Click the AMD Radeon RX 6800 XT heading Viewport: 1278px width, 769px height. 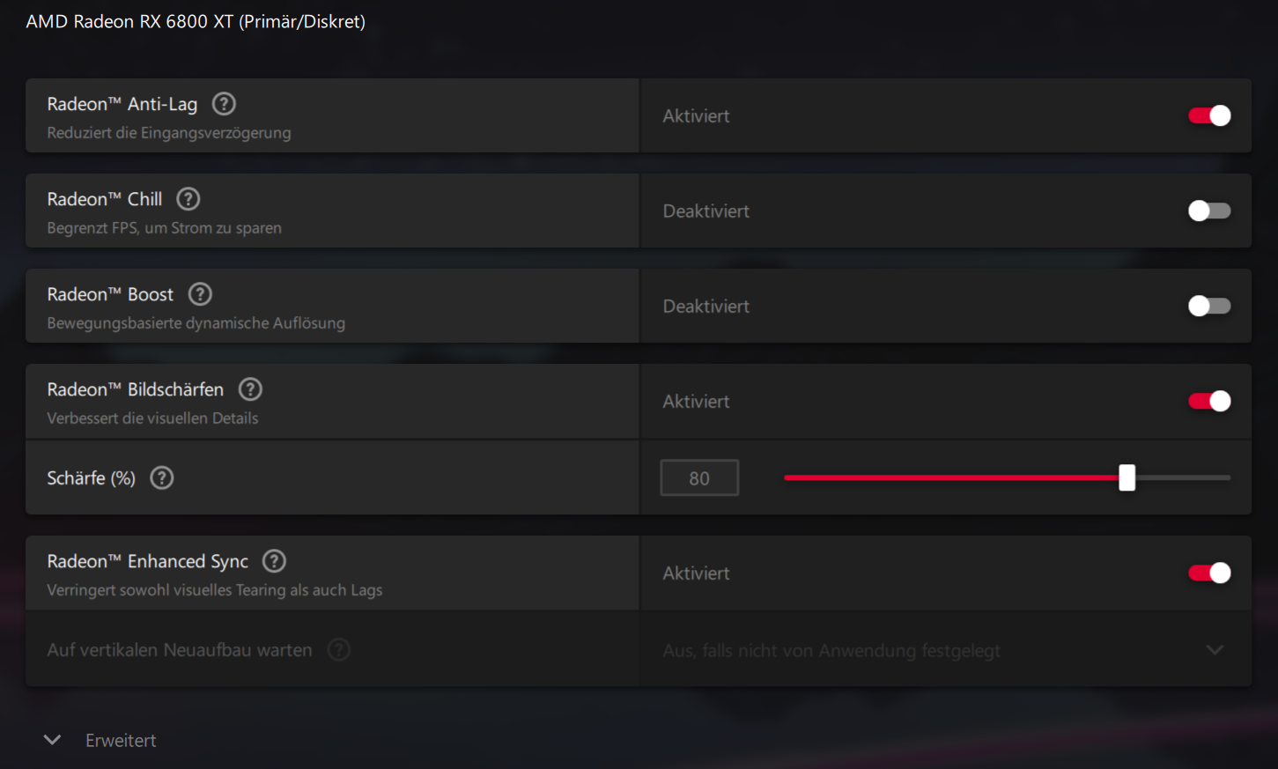pyautogui.click(x=196, y=21)
